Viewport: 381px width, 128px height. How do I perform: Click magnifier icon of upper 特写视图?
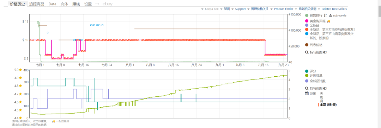tap(307, 52)
